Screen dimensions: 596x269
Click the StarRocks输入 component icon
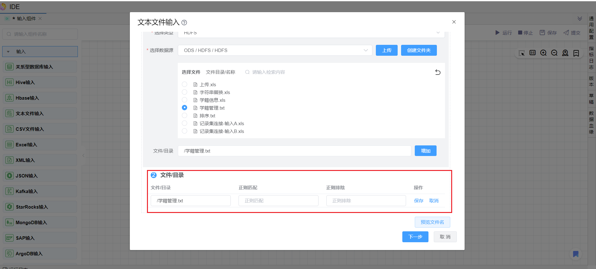(10, 207)
